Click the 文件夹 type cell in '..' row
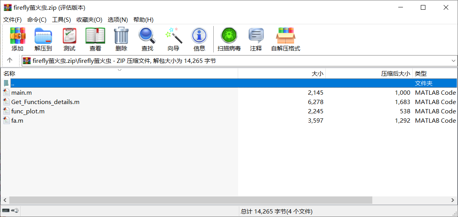Screen dimensions: 458x217 point(423,83)
